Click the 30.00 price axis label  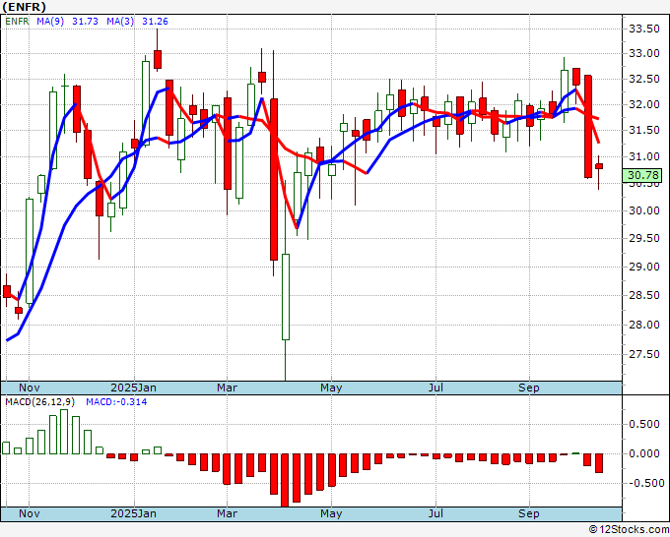point(644,211)
